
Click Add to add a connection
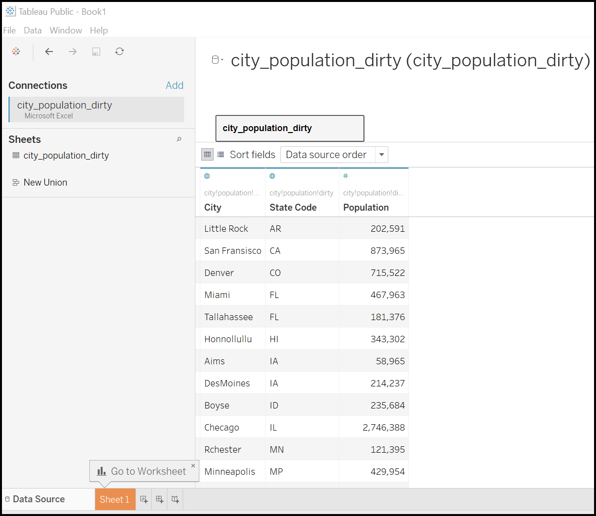[x=174, y=85]
